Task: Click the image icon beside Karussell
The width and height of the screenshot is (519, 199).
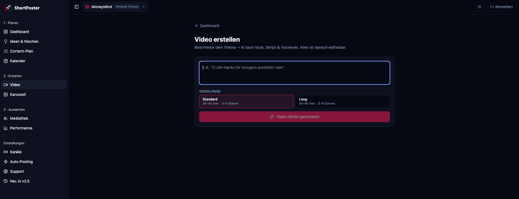Action: 6,94
